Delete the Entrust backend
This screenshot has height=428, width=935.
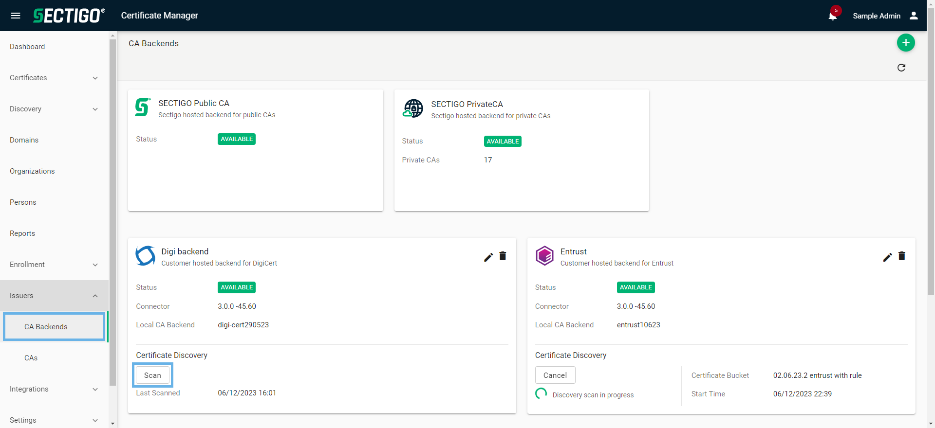point(902,256)
